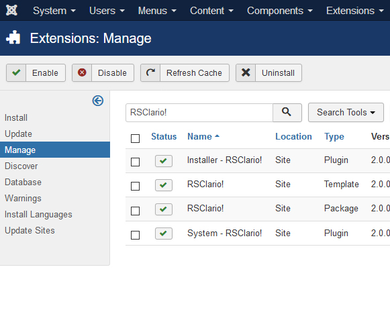The image size is (390, 310).
Task: Toggle status of System - RSClario! plugin
Action: click(163, 234)
